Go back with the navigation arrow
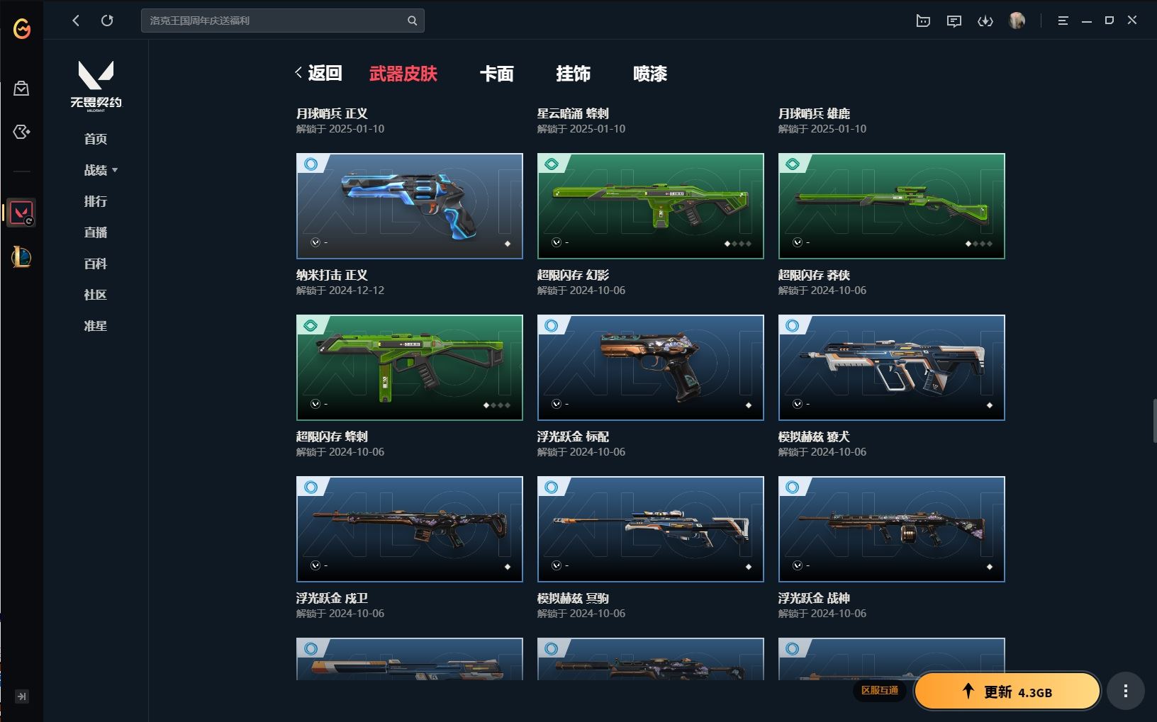 (x=76, y=21)
